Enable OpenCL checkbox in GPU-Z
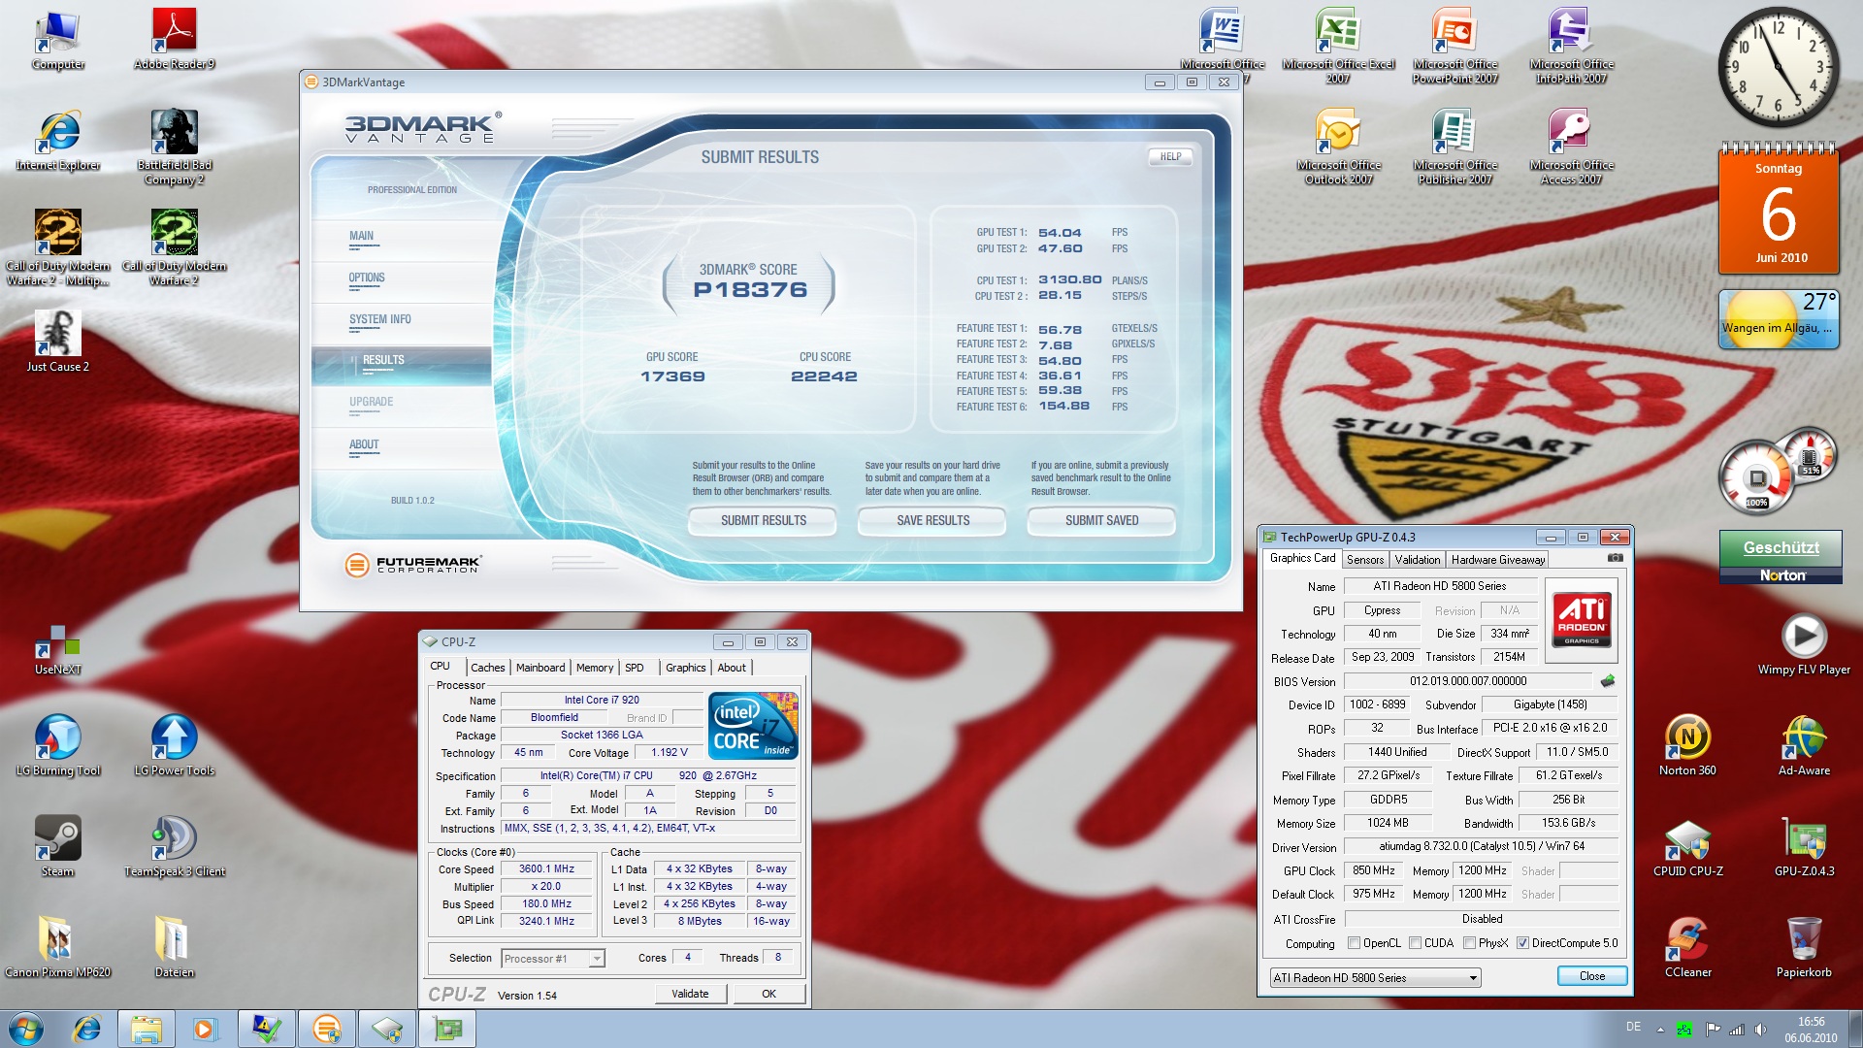 1354,942
